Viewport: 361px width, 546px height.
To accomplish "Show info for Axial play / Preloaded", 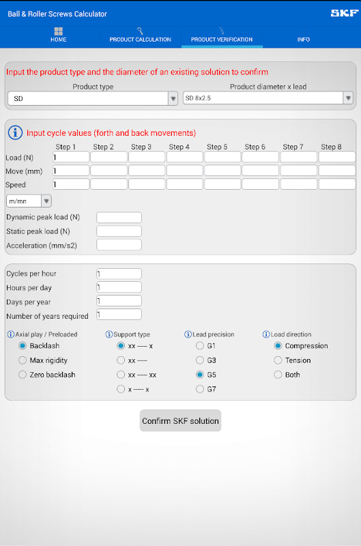I will tap(11, 334).
